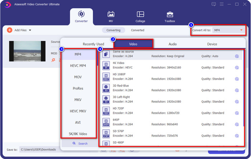Choose HEVC MKV format
Screen dimensions: 251x159
[78, 111]
